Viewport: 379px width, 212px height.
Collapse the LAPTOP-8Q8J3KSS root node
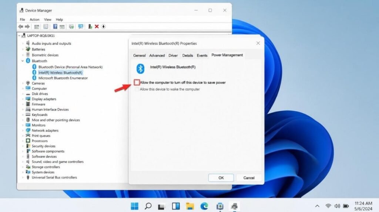pos(19,36)
